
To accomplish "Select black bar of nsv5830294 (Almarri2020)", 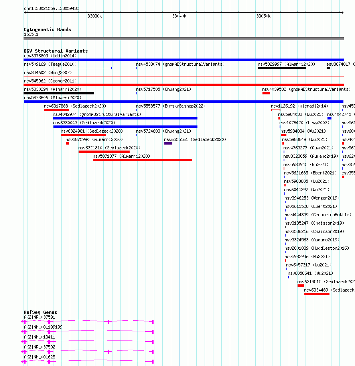I will (x=59, y=93).
